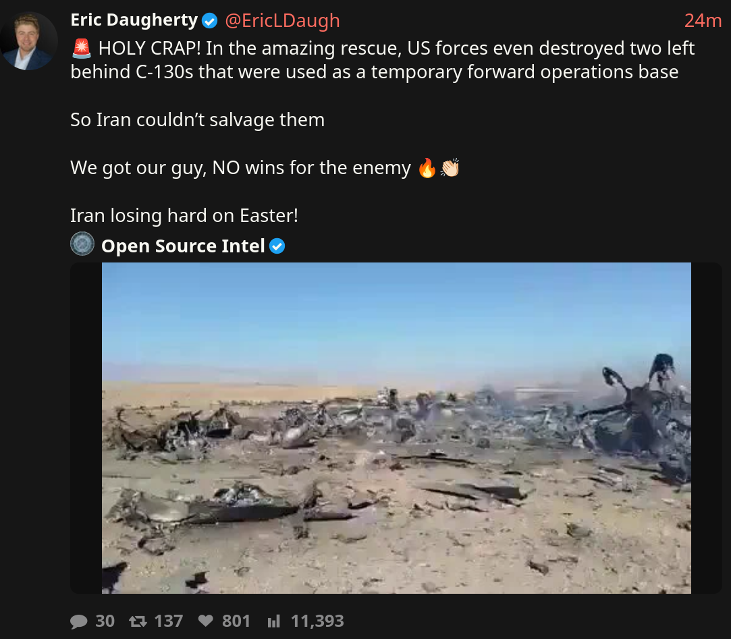Click the Eric Daugherty display name

coord(134,20)
